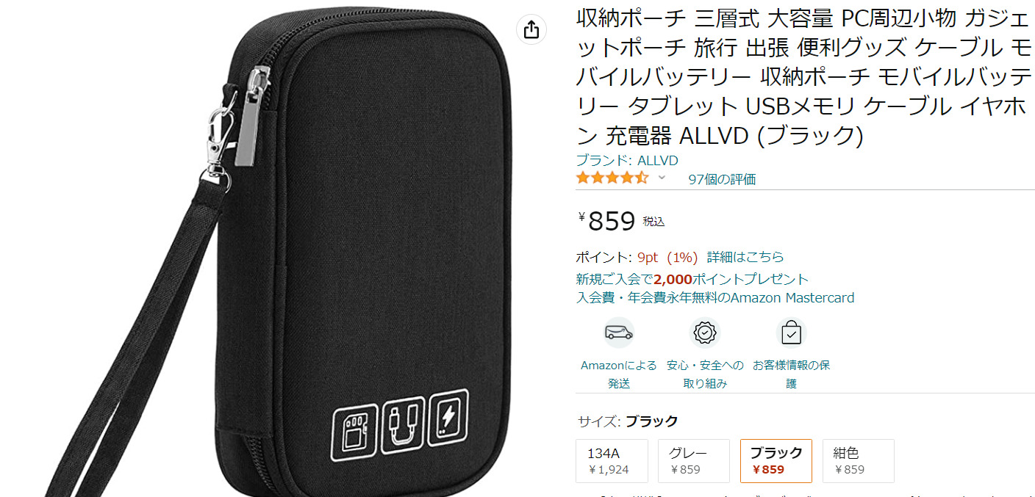Click the Amazon delivery van icon
1035x497 pixels.
pyautogui.click(x=619, y=333)
